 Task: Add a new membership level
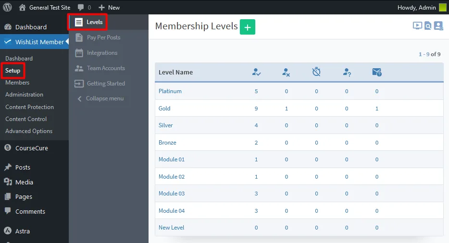(248, 27)
